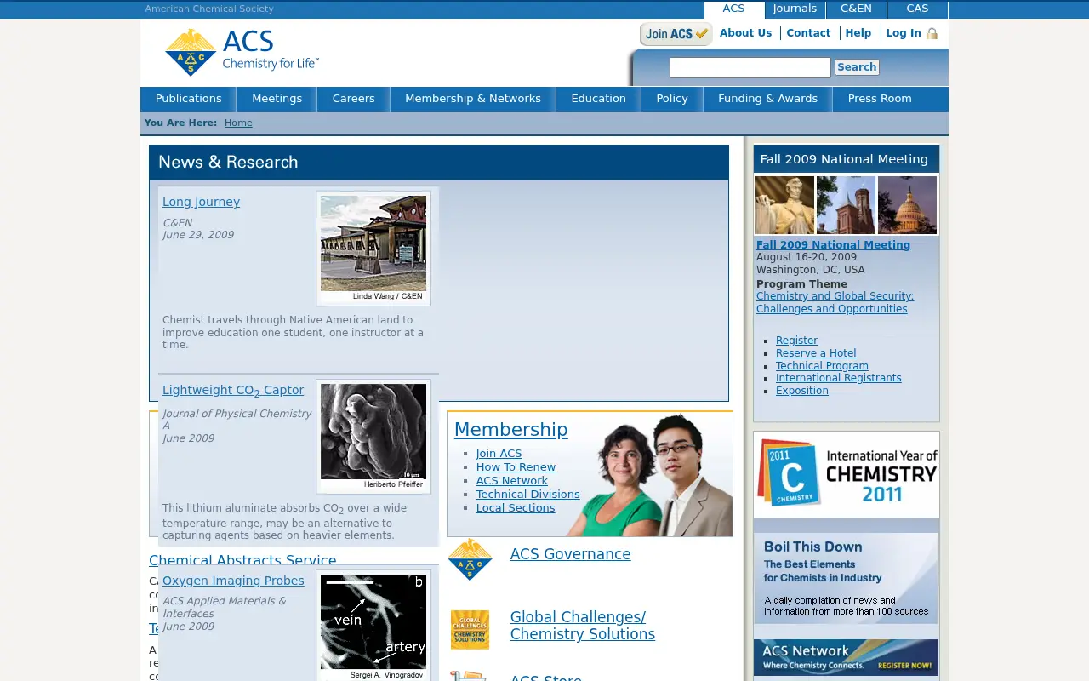Open the Technical Program link

(x=822, y=366)
